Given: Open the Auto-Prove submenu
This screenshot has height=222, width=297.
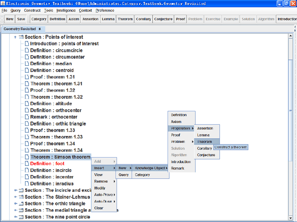Looking at the screenshot, I should tap(104, 195).
